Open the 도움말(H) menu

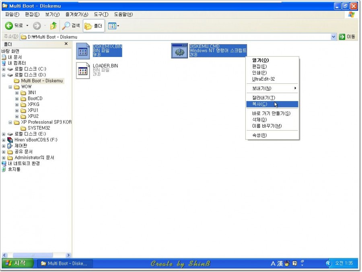pos(123,14)
